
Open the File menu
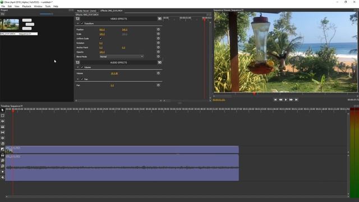pyautogui.click(x=3, y=6)
